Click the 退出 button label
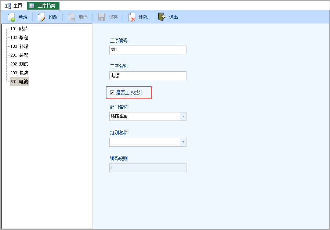Screen dimensions: 330x230 173,17
